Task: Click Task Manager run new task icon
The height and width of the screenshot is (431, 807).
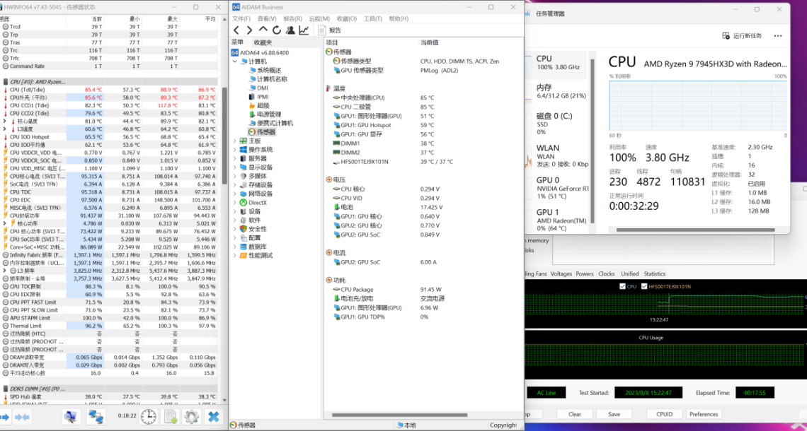Action: point(726,36)
